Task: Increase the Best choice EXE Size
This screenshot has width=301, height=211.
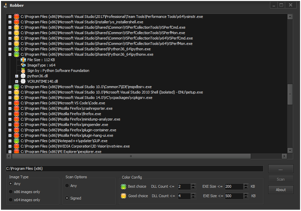Action: pos(246,185)
